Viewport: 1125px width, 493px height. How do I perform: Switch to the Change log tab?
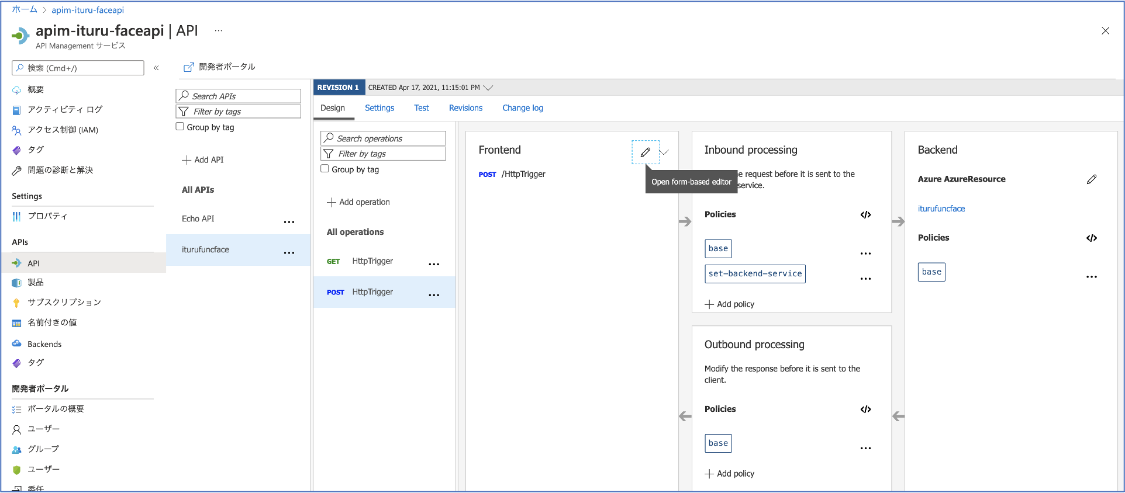point(523,108)
